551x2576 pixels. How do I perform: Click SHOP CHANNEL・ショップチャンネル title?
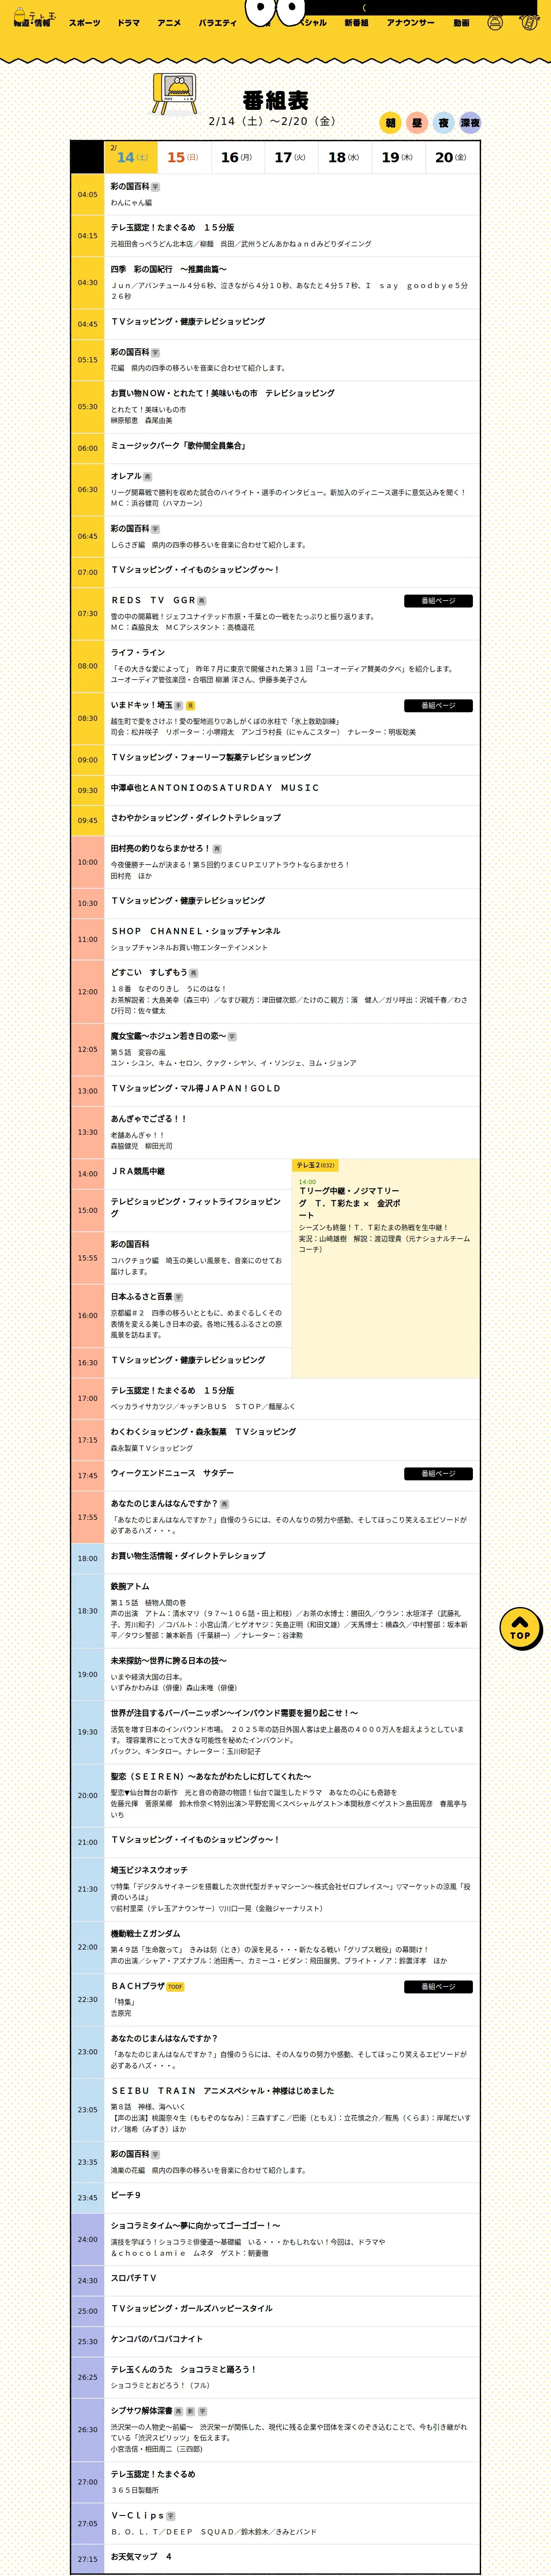(196, 931)
